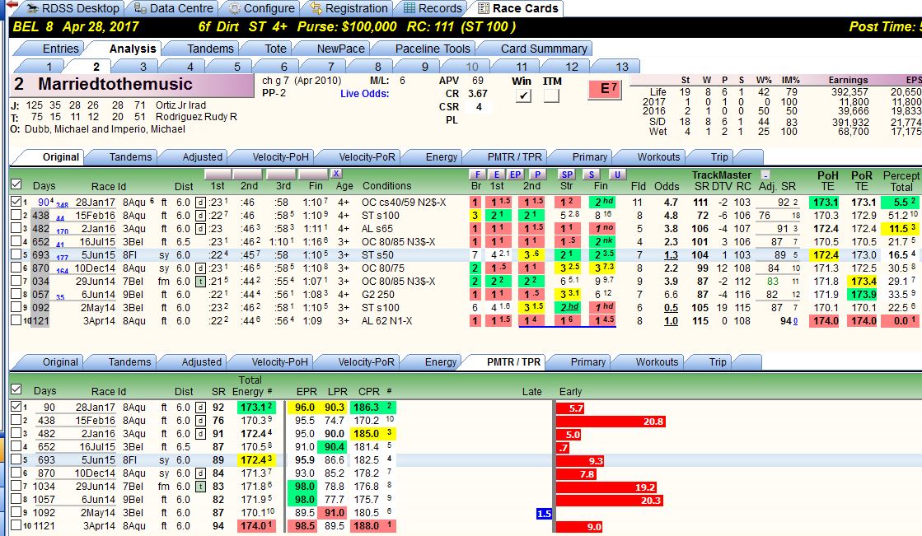Open the Tandems tab beside Analysis

(x=210, y=49)
